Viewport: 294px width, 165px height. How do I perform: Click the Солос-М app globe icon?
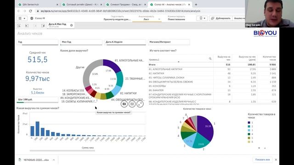click(x=32, y=18)
